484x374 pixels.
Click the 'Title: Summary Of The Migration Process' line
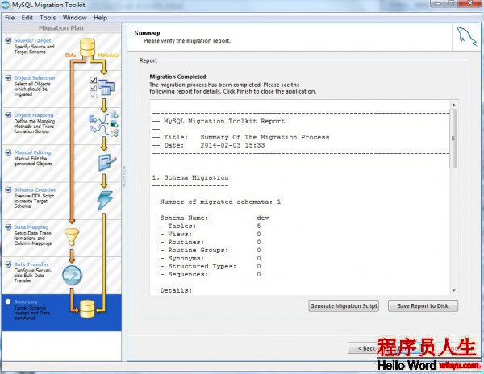coord(240,137)
